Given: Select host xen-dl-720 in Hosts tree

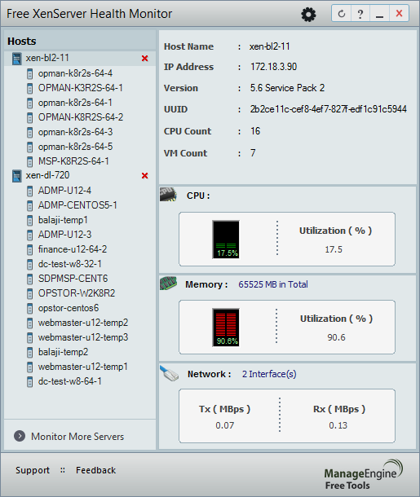Looking at the screenshot, I should [x=47, y=175].
